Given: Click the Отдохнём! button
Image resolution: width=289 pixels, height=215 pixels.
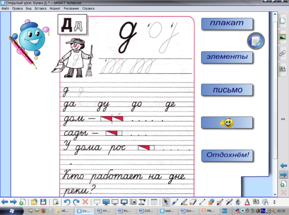Looking at the screenshot, I should pos(227,156).
